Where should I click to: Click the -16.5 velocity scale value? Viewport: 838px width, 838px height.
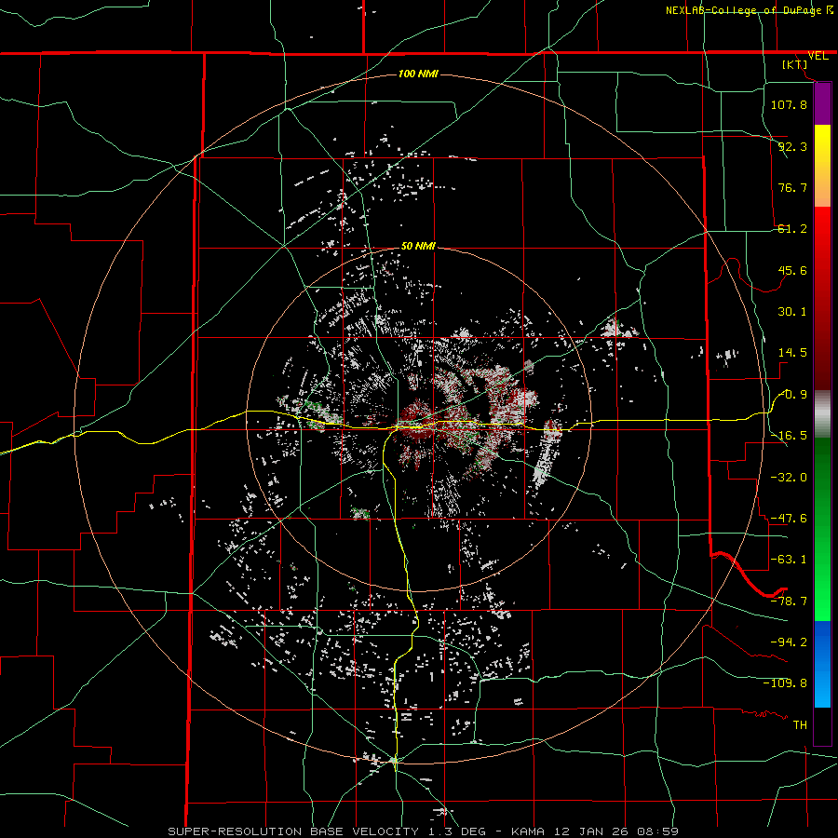coord(789,436)
